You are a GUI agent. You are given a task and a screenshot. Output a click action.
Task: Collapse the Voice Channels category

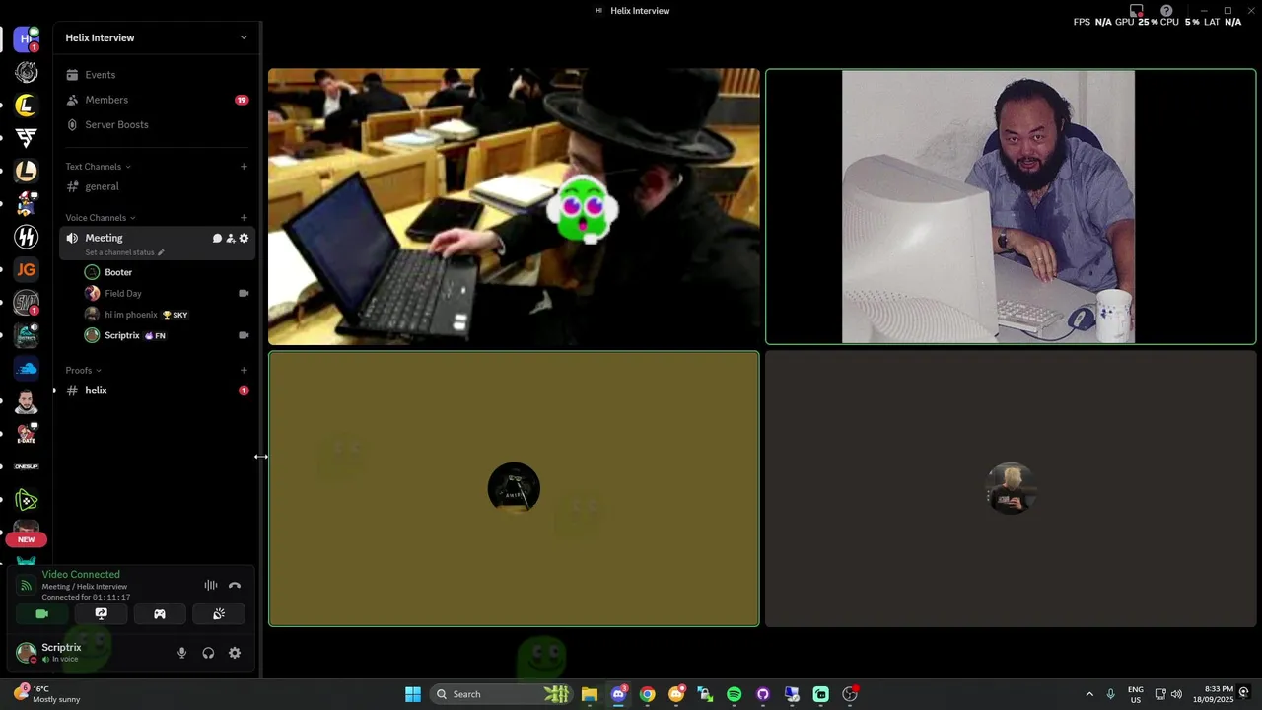(101, 218)
